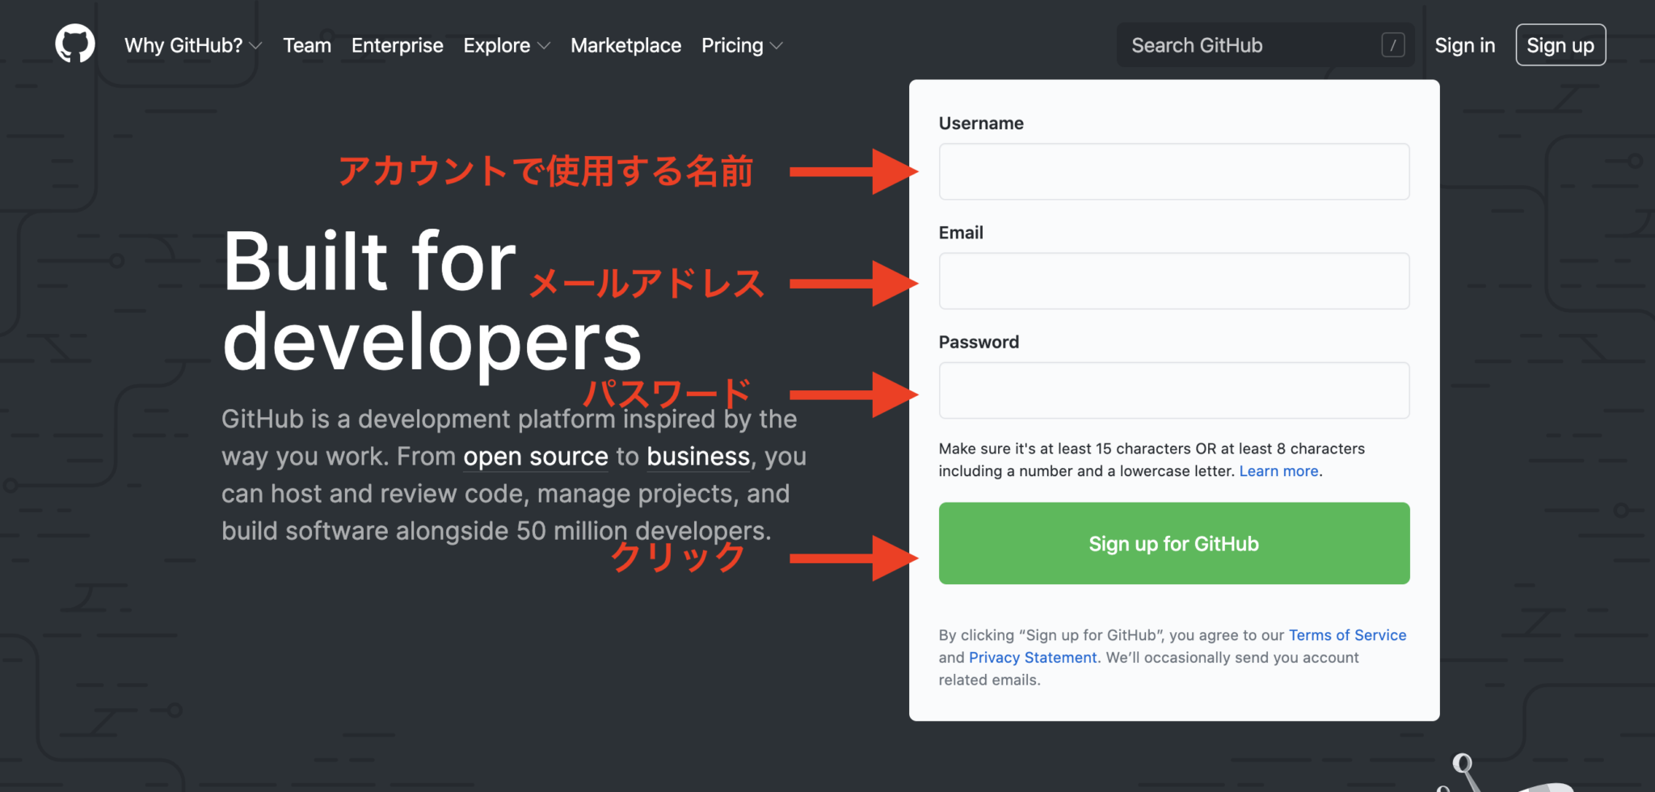Click the Password input field
This screenshot has width=1655, height=792.
click(x=1173, y=390)
